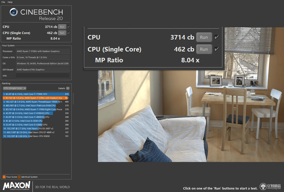Image resolution: width=284 pixels, height=192 pixels.
Task: Run the CPU test in the left panel
Action: (x=62, y=27)
